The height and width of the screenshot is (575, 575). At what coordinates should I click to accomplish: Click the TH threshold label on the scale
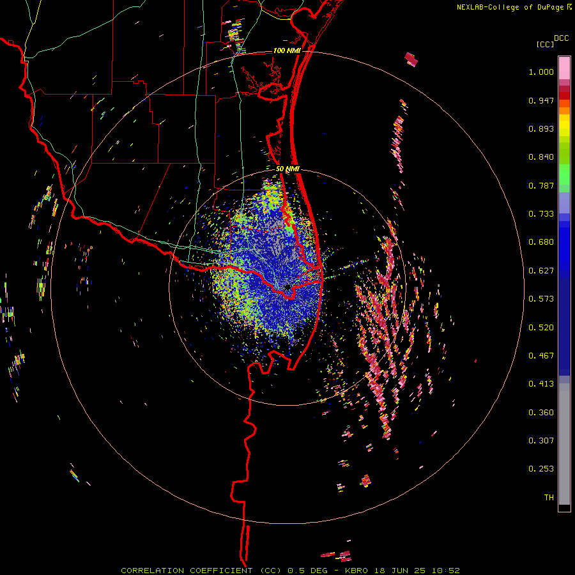(549, 498)
